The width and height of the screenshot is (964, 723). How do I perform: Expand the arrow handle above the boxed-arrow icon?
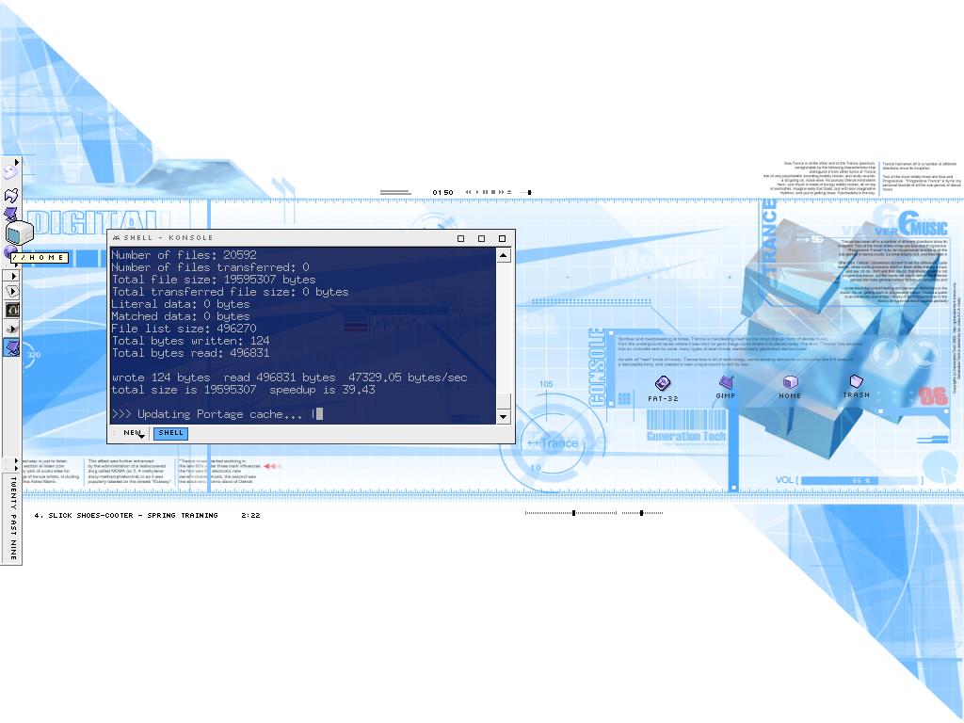pos(13,276)
